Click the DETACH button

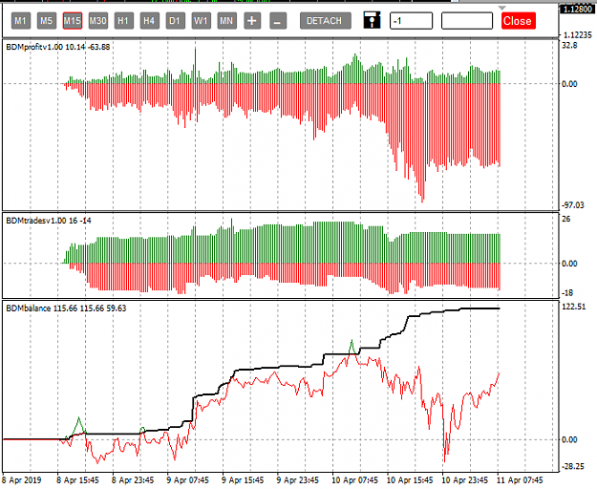(325, 21)
